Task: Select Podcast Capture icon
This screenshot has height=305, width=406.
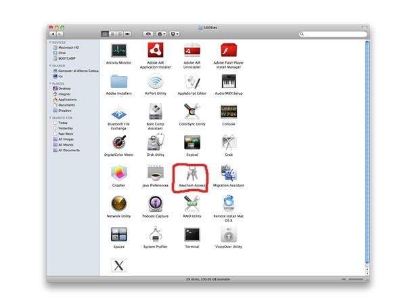Action: 156,203
